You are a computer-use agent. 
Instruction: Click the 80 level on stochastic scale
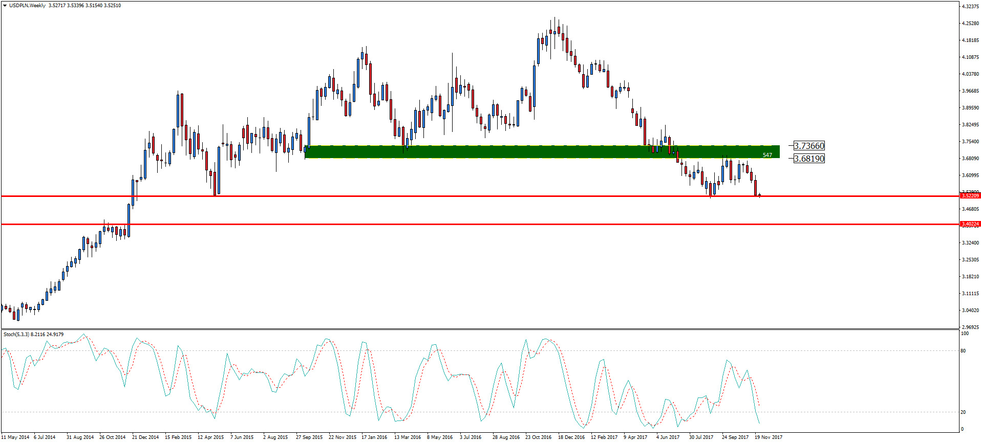pyautogui.click(x=964, y=351)
